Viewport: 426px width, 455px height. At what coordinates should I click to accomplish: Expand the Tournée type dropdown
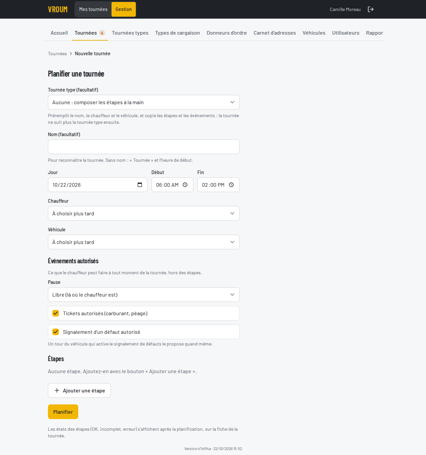coord(144,102)
